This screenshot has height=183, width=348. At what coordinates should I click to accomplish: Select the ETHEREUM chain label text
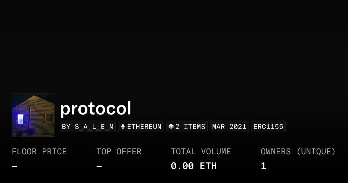144,127
